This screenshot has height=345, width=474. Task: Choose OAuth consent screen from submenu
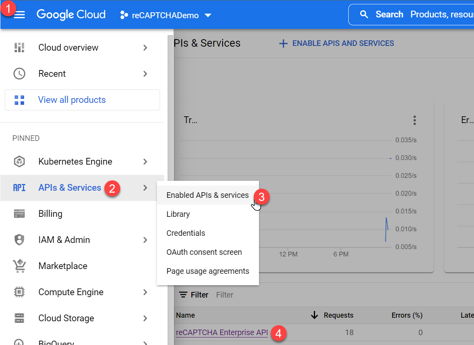tap(208, 252)
